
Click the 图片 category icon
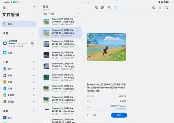tap(5, 69)
